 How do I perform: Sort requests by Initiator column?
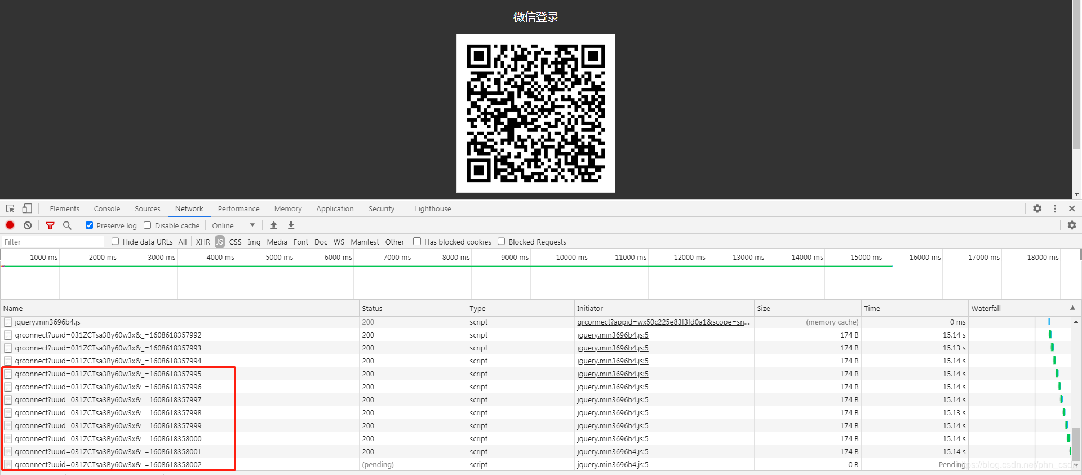[x=664, y=308]
